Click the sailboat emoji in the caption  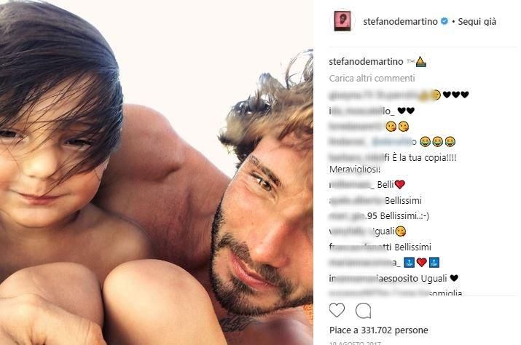(x=420, y=62)
